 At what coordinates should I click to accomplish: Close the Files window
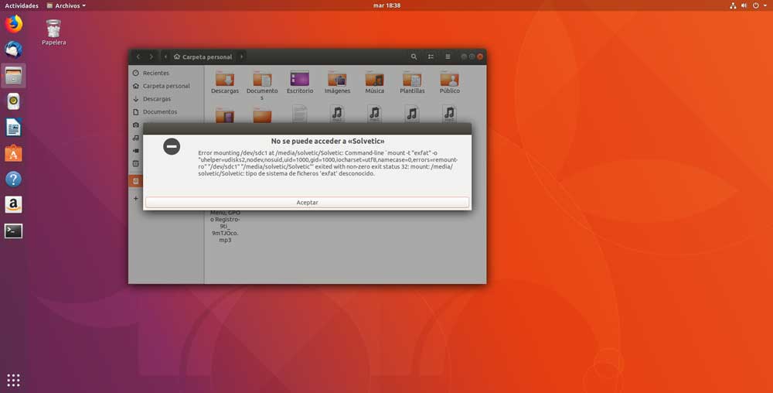(480, 56)
